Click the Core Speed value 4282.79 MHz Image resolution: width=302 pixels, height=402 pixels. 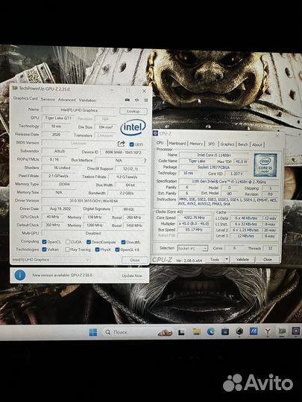tap(195, 217)
